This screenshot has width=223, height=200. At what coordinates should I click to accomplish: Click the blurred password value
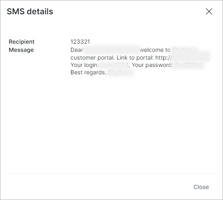pos(188,65)
